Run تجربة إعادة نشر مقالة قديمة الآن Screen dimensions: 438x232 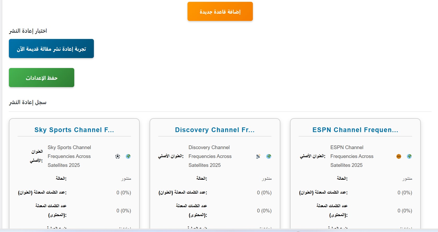tap(51, 49)
